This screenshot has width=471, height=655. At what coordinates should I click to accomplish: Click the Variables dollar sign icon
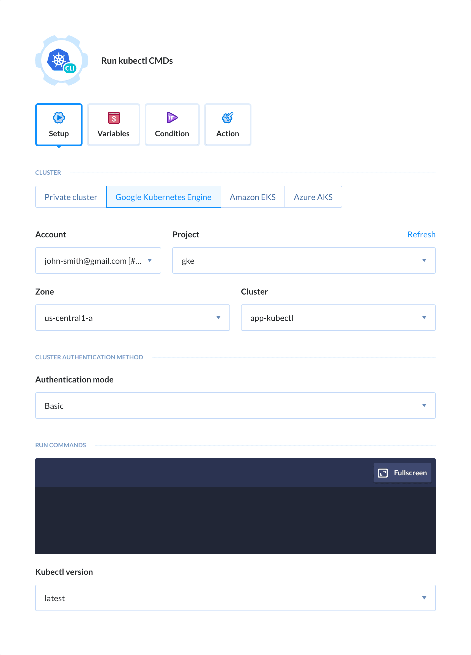tap(114, 118)
